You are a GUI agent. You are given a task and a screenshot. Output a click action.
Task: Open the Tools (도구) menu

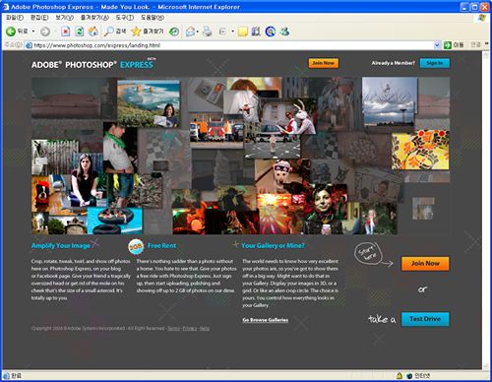pyautogui.click(x=125, y=18)
